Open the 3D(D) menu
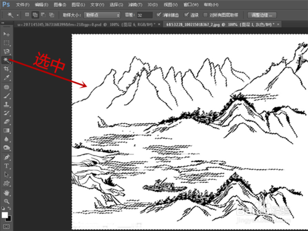 (153, 4)
